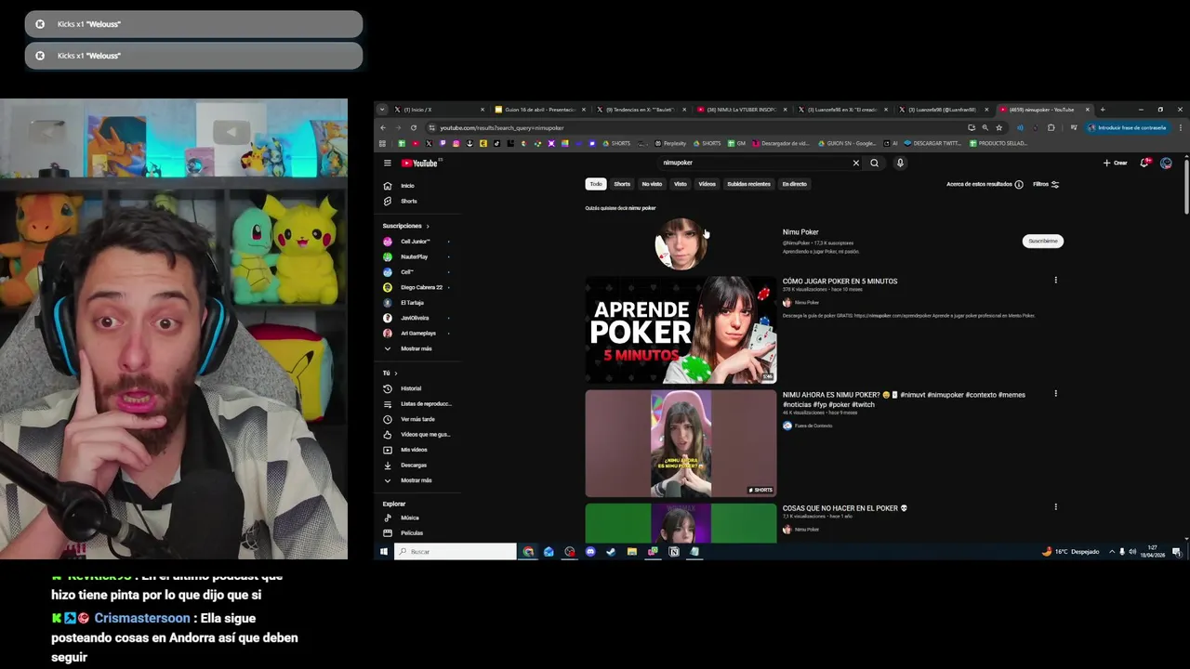This screenshot has width=1190, height=669.
Task: Click the nimu poker search suggestion link
Action: (641, 208)
